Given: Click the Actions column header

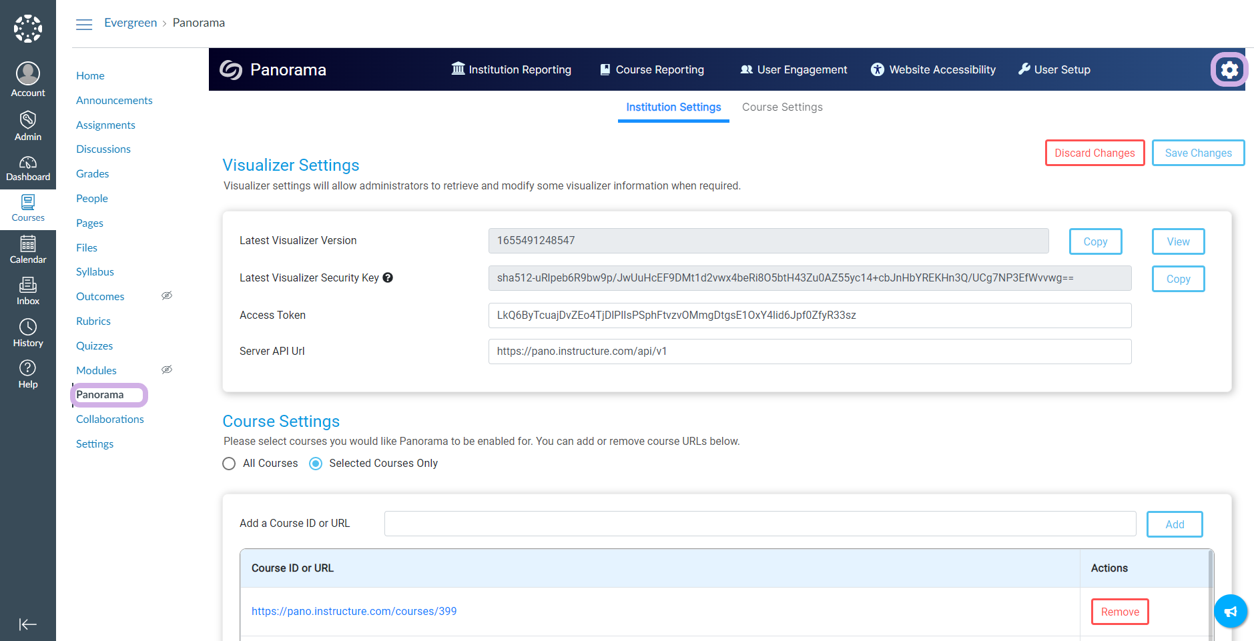Looking at the screenshot, I should (x=1109, y=568).
